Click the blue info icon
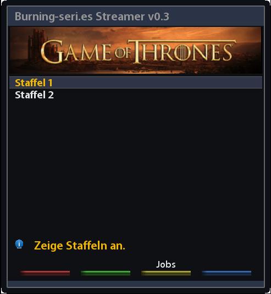This screenshot has height=294, width=271. click(x=19, y=244)
